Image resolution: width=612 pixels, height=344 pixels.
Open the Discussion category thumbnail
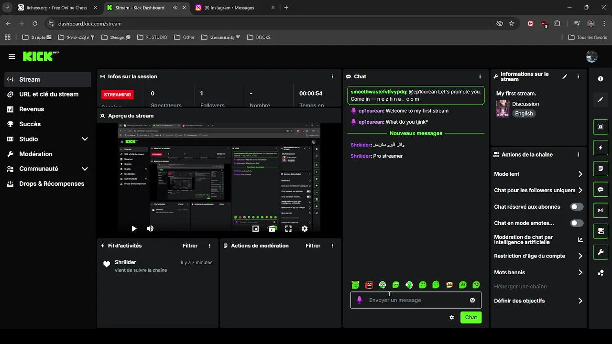(503, 109)
